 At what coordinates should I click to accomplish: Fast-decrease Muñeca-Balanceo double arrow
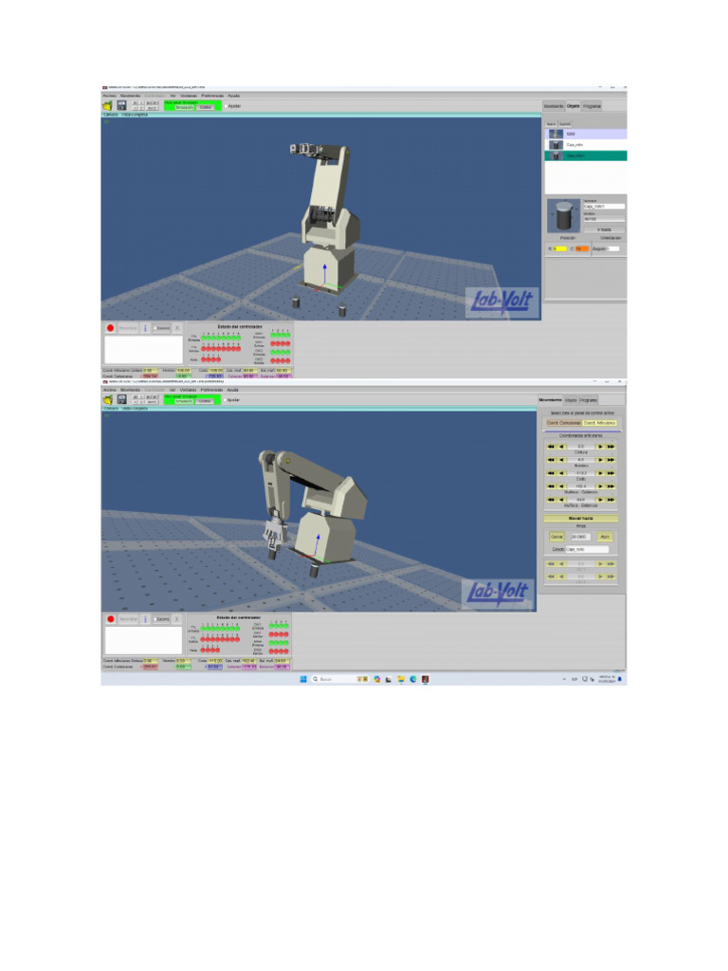click(x=551, y=500)
